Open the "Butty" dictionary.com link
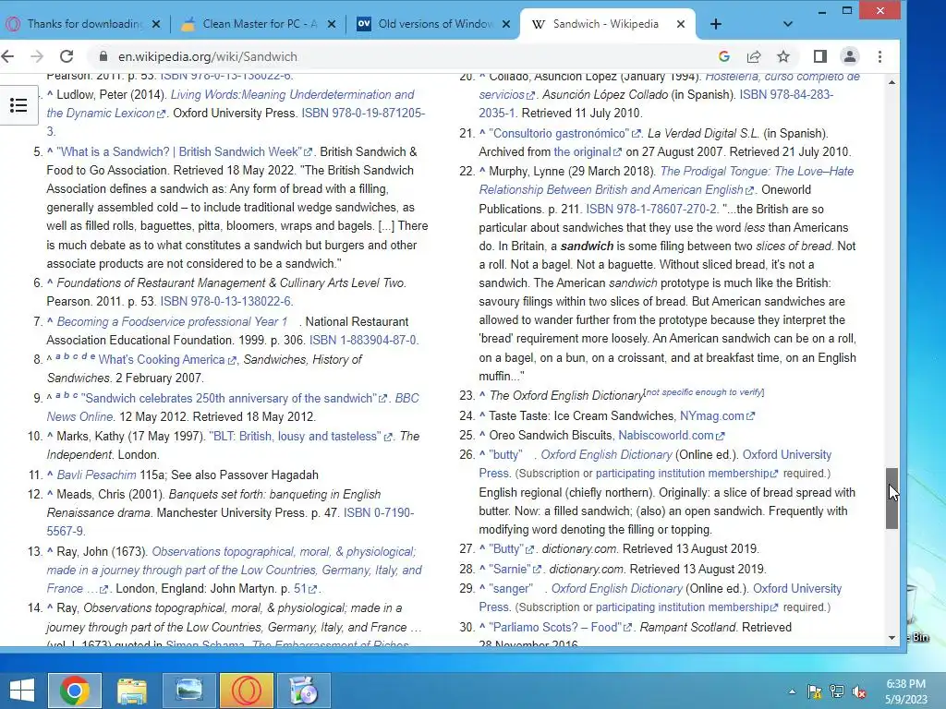Viewport: 946px width, 709px height. (x=507, y=549)
